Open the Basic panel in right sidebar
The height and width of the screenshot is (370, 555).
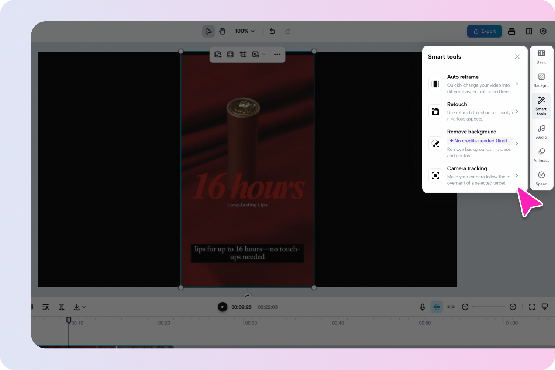coord(541,56)
